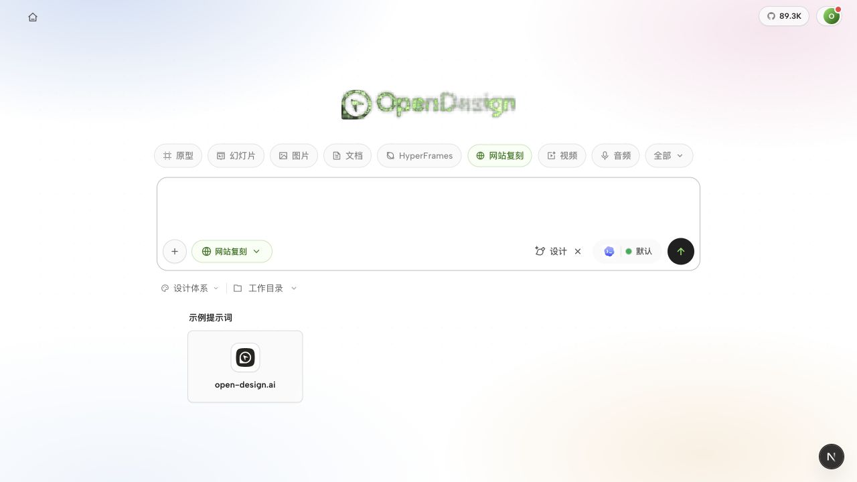This screenshot has height=482, width=857.
Task: Expand the 设计体系 dropdown
Action: (x=190, y=289)
